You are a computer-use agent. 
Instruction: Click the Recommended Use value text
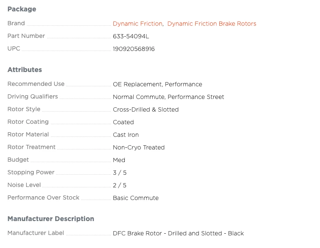coord(157,84)
